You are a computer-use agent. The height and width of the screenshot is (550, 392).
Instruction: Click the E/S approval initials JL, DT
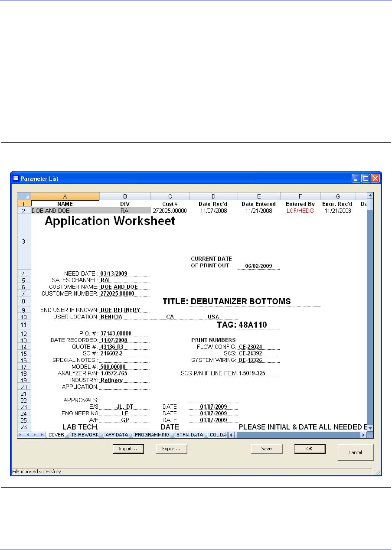click(x=124, y=407)
